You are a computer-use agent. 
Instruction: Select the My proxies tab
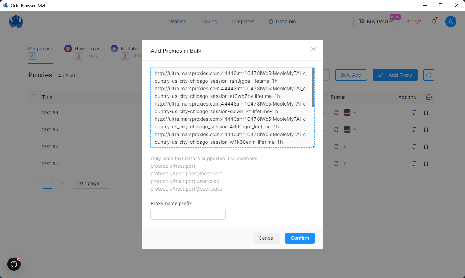[41, 49]
